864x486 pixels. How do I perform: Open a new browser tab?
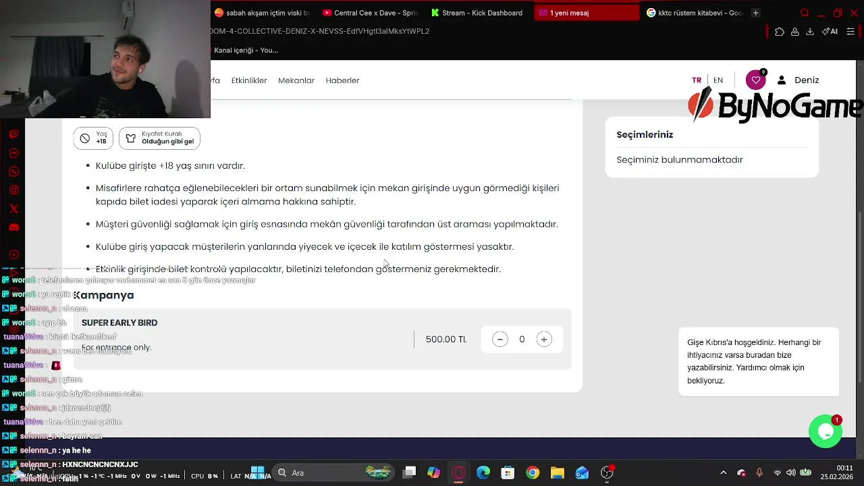(x=755, y=13)
